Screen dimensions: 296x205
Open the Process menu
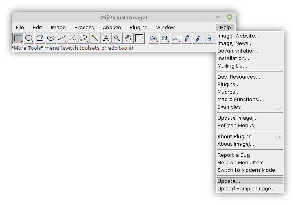[x=84, y=27]
